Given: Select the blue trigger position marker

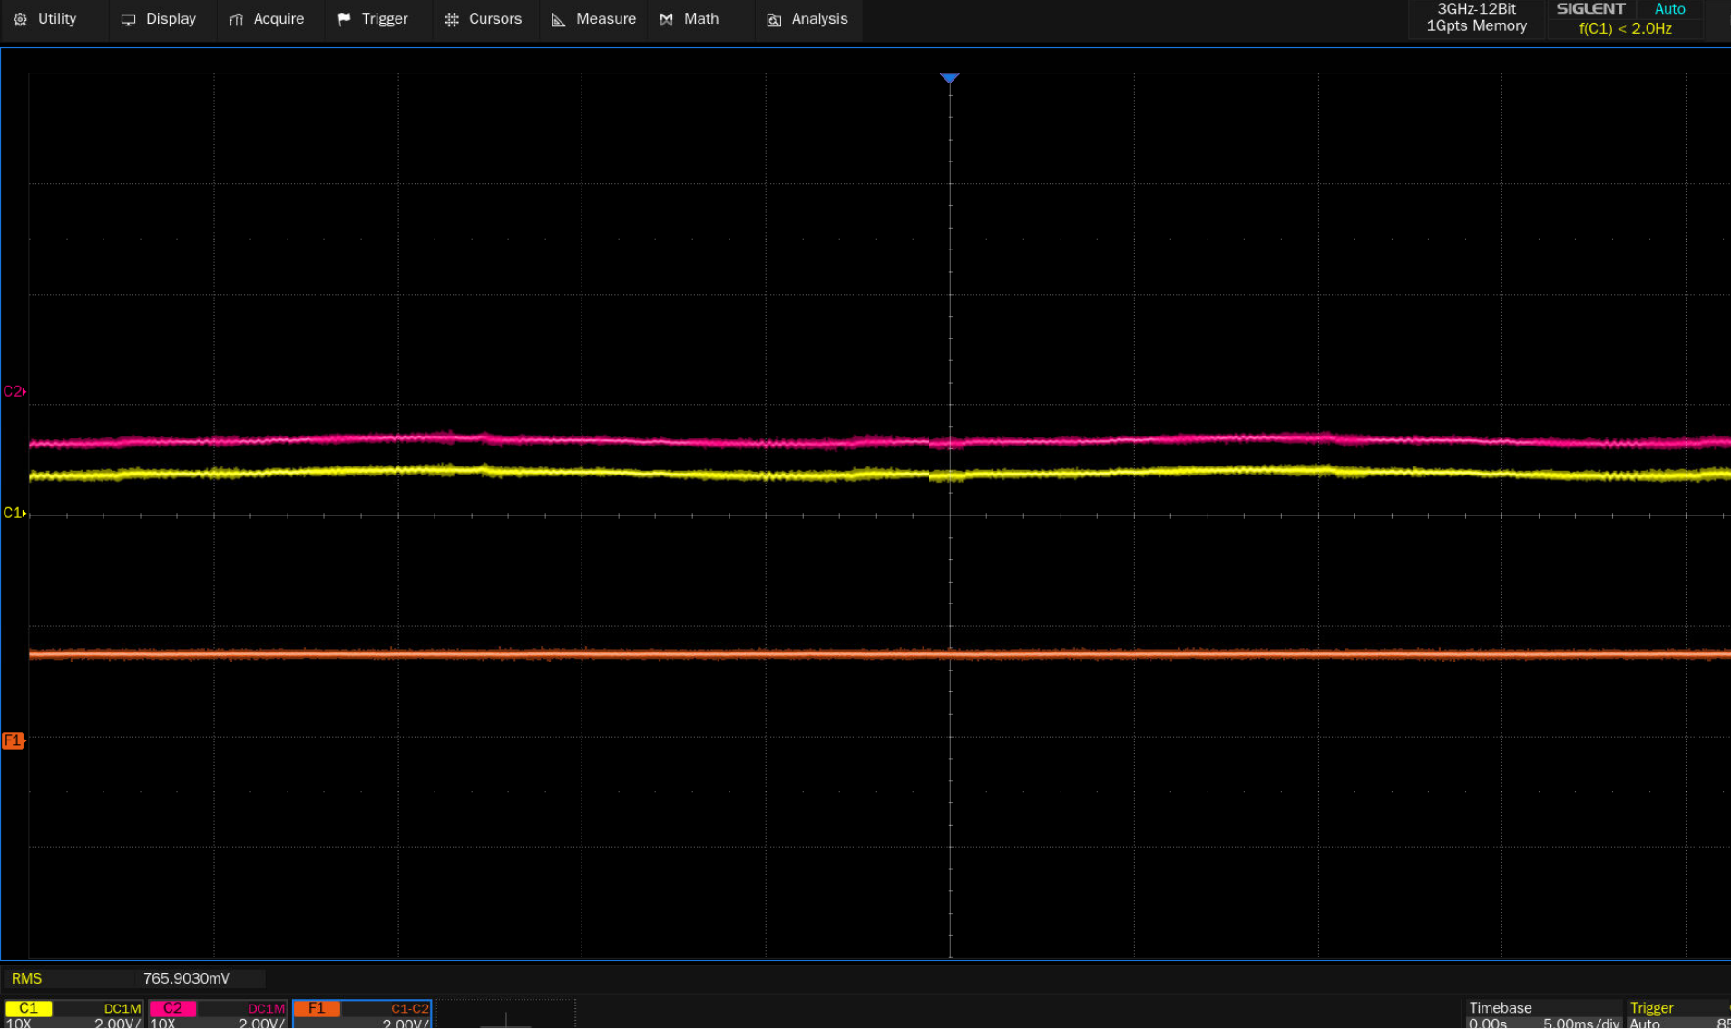Looking at the screenshot, I should pos(949,79).
